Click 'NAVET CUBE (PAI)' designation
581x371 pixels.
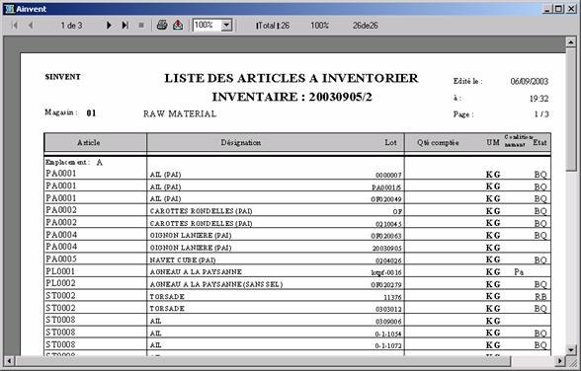click(183, 260)
